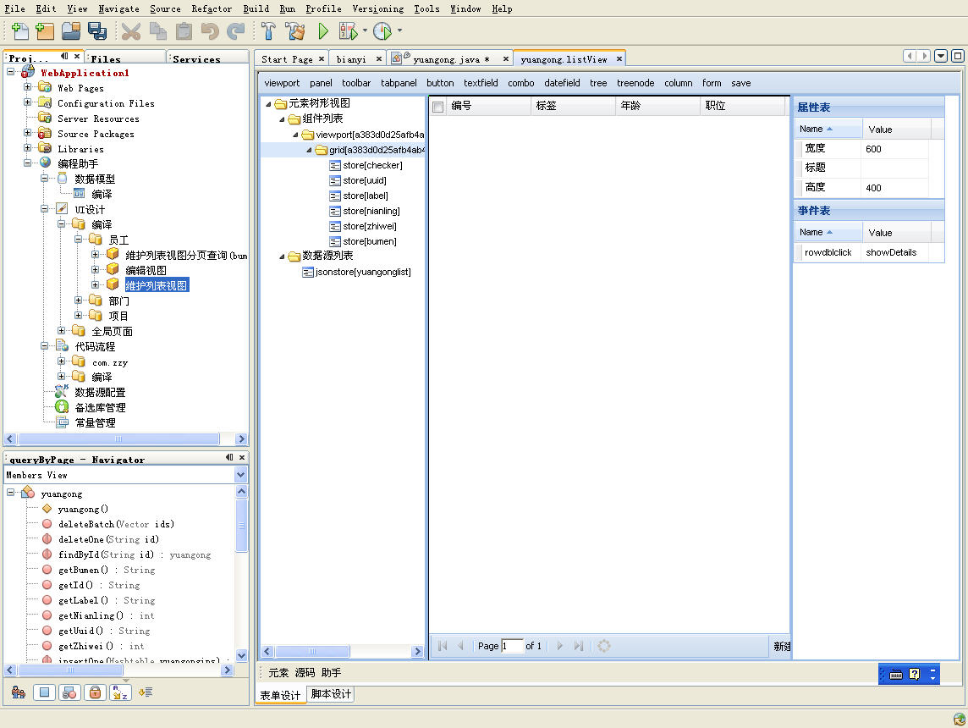Collapse the 组件列表 tree node

283,120
